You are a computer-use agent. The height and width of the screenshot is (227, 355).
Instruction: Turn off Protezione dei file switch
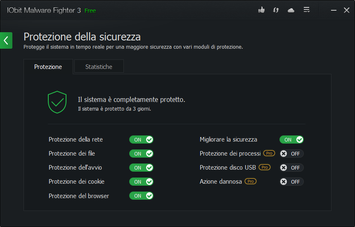[x=141, y=154]
